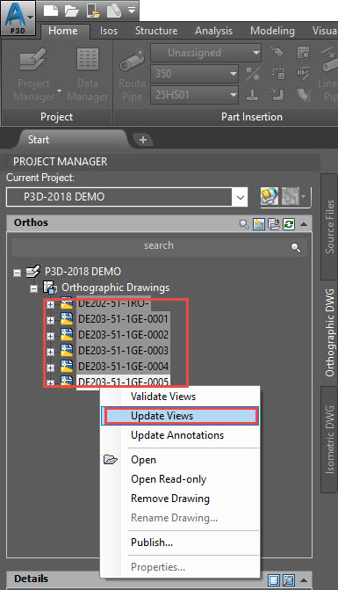Click into the Orthos search field
The height and width of the screenshot is (590, 338).
click(x=159, y=247)
